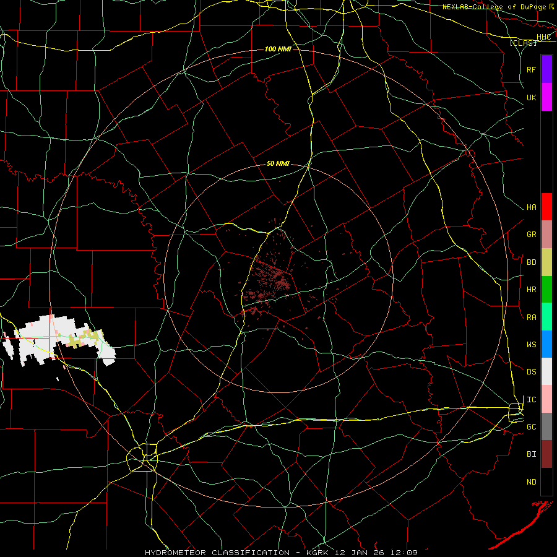Click the Hydrometeor Classification KGRK title caption
The width and height of the screenshot is (557, 557).
(x=281, y=553)
